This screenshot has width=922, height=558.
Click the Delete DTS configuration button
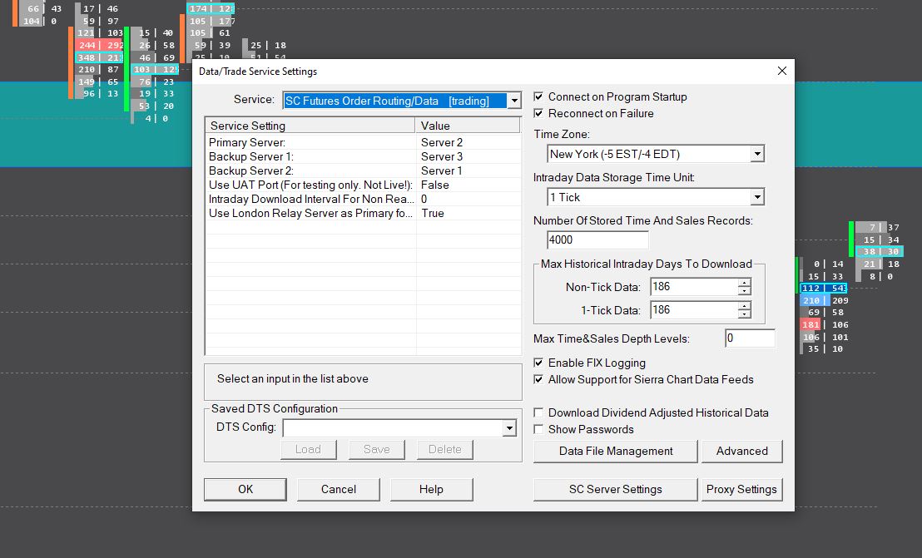tap(445, 449)
